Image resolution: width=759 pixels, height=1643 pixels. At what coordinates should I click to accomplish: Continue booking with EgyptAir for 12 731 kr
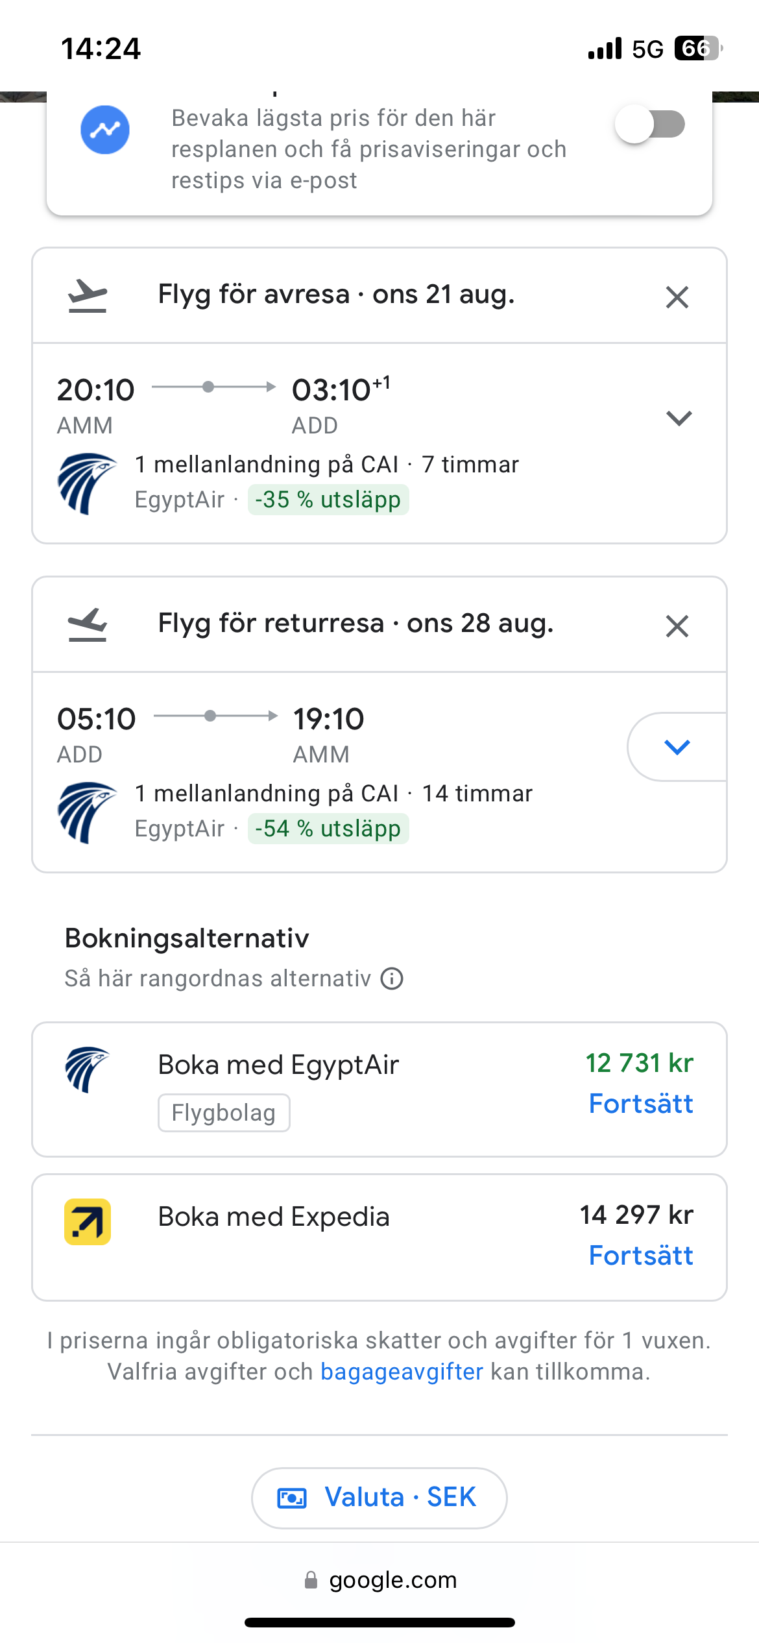pos(640,1104)
